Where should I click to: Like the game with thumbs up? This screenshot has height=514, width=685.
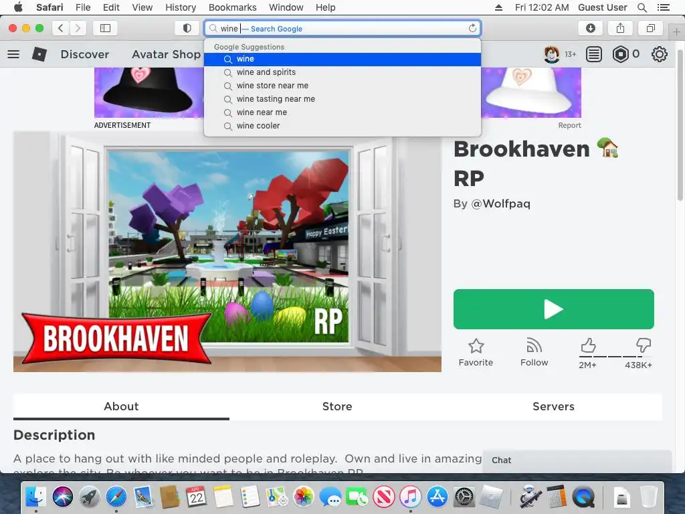point(588,345)
